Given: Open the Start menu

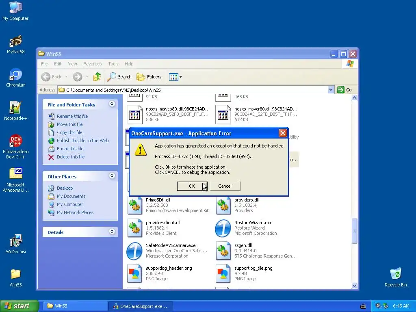Looking at the screenshot, I should pos(19,306).
